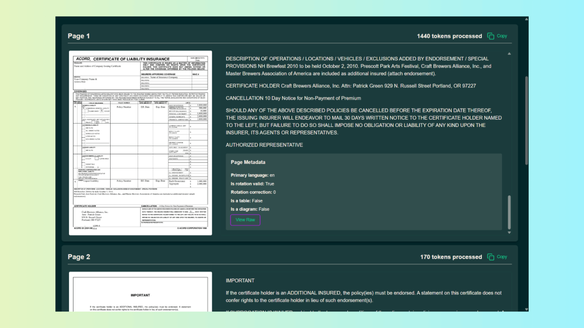Select the Page 1 heading

[x=79, y=36]
